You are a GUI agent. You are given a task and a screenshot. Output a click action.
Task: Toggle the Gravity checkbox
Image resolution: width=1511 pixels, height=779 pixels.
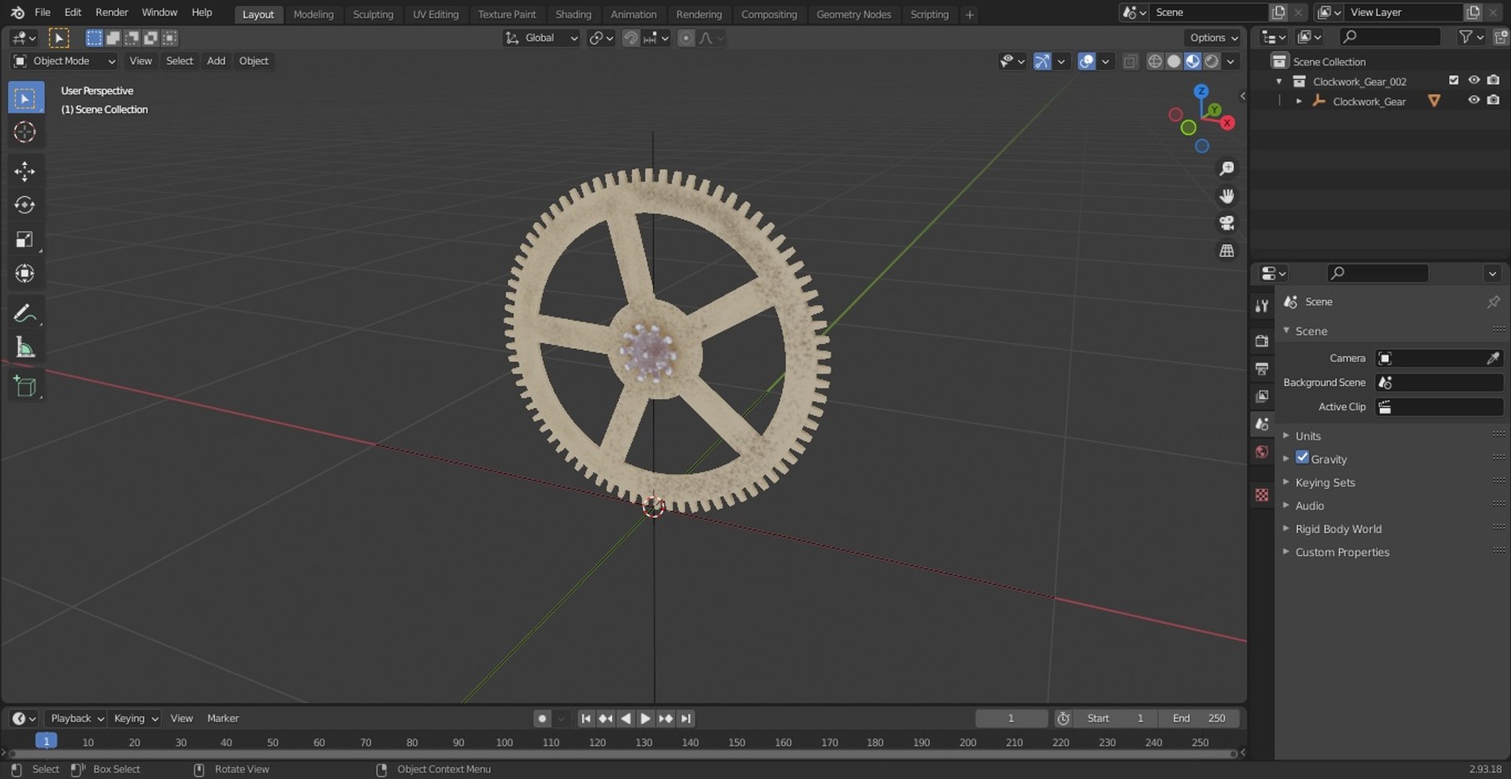pyautogui.click(x=1302, y=457)
